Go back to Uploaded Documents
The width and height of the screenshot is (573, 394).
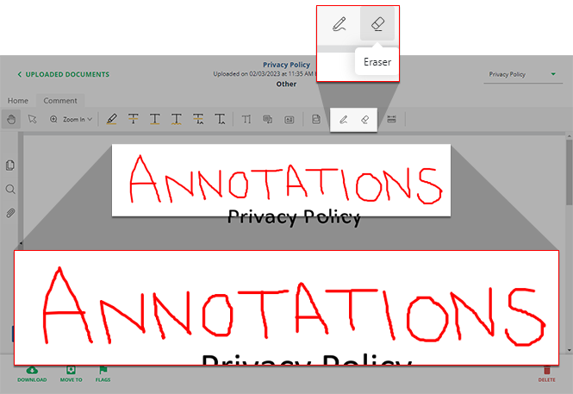(64, 74)
